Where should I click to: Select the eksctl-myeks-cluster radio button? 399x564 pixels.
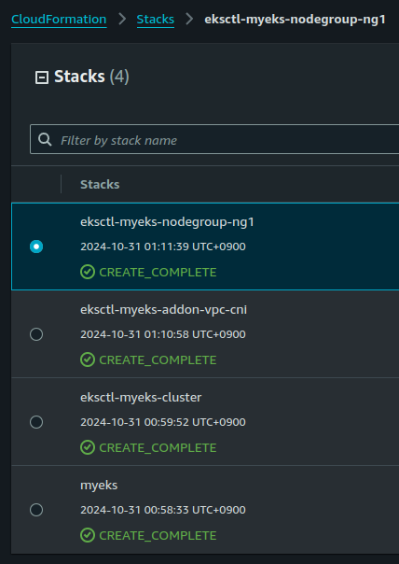coord(36,422)
